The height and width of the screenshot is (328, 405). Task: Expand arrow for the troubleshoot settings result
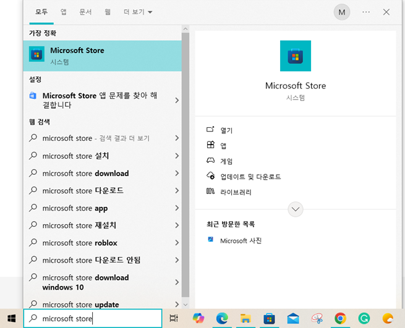[x=177, y=100]
